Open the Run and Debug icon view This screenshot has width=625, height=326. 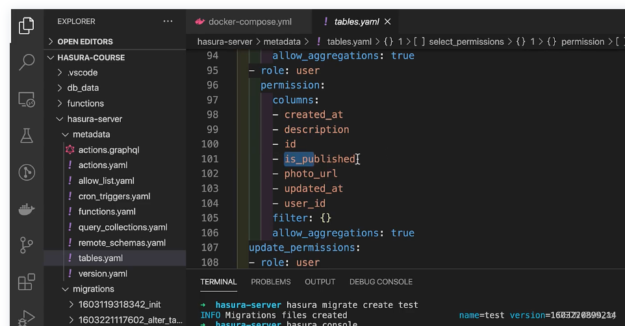tap(26, 318)
